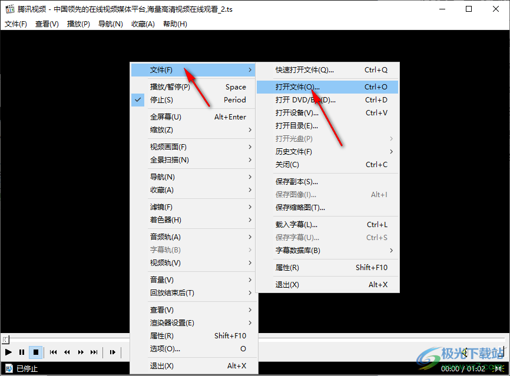Image resolution: width=510 pixels, height=376 pixels.
Task: Select 全屏幕(U) menu entry
Action: pos(193,117)
